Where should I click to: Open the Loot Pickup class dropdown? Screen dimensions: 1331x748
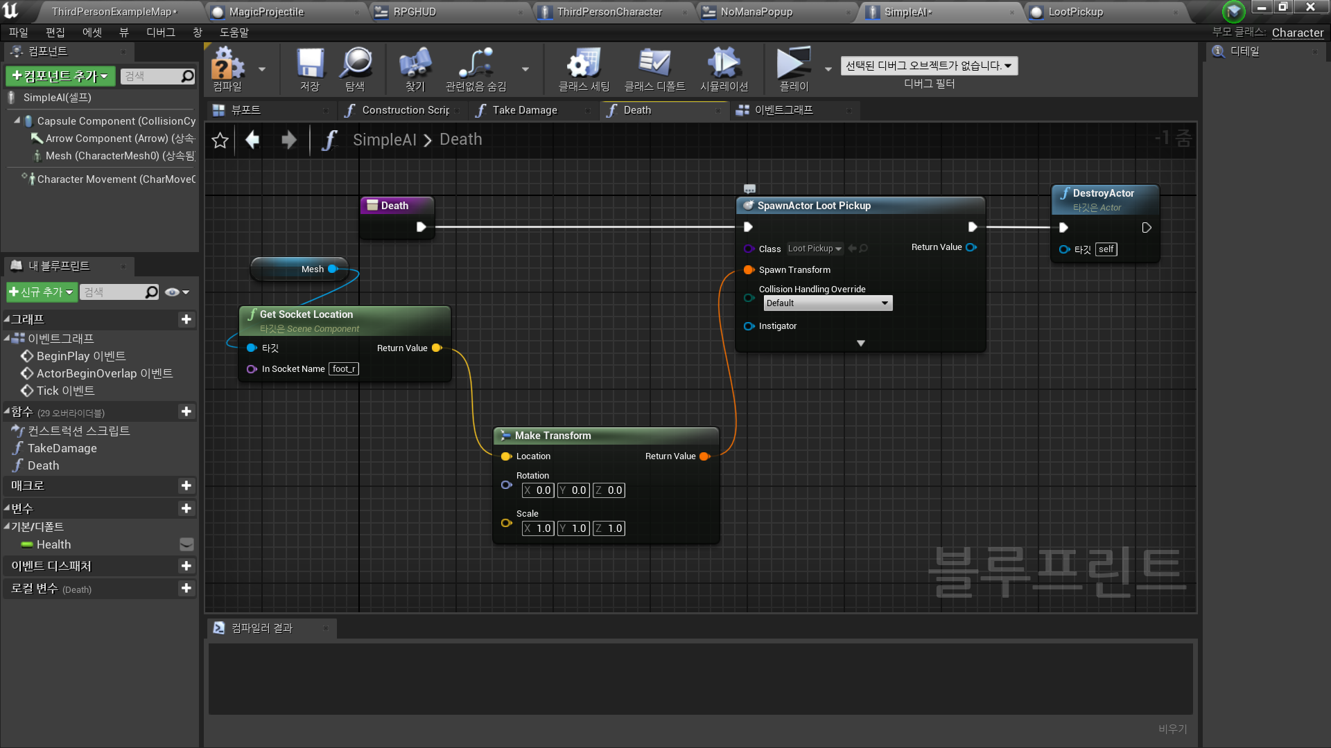815,249
